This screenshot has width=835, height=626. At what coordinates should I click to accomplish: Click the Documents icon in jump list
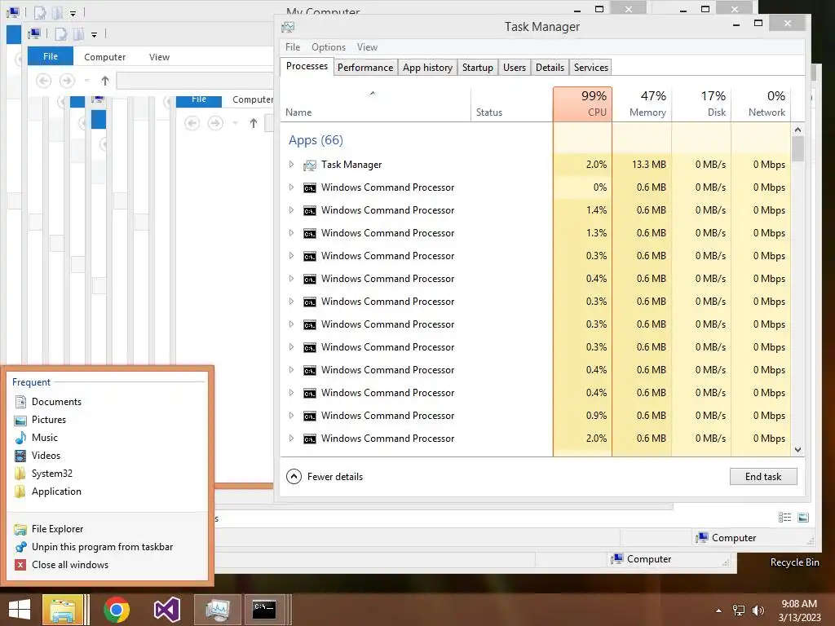click(x=20, y=402)
